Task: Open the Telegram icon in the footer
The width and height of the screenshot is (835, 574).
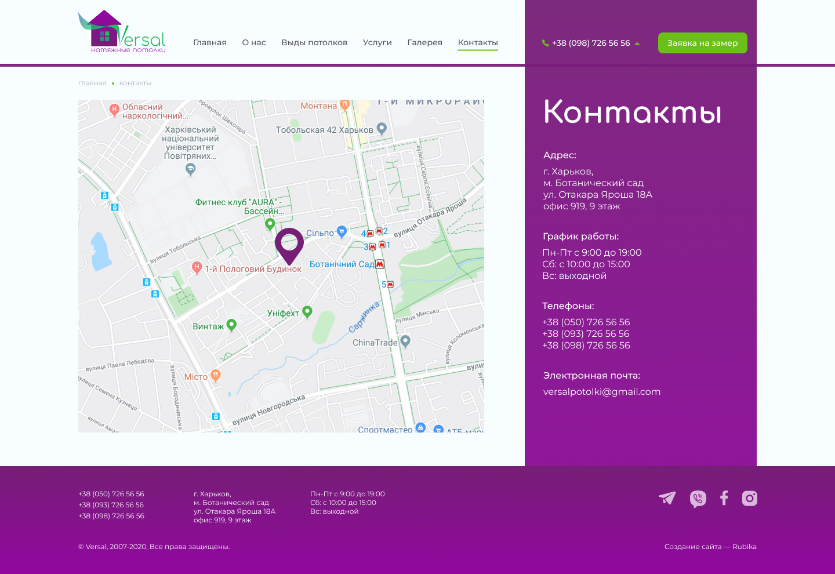Action: coord(667,498)
